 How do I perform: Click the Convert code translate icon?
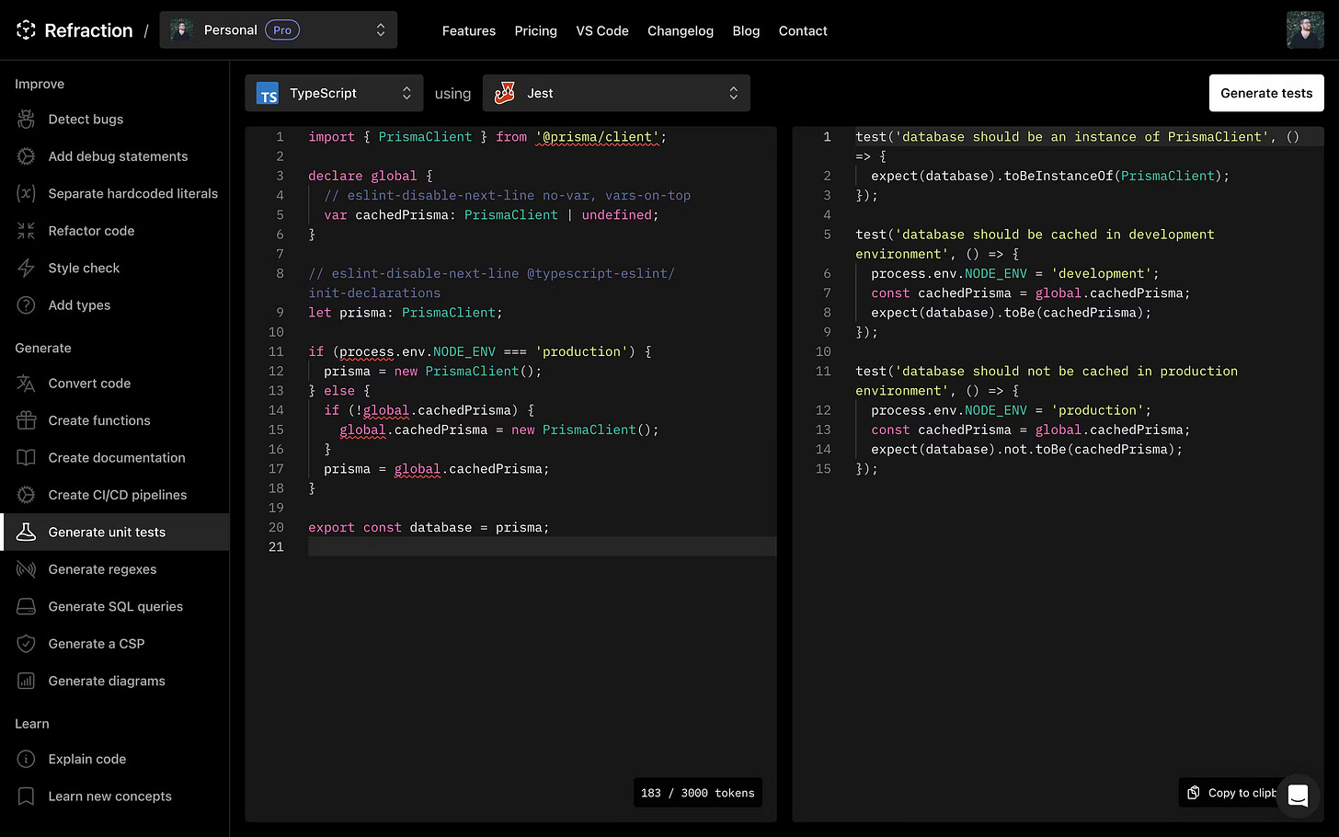click(26, 384)
